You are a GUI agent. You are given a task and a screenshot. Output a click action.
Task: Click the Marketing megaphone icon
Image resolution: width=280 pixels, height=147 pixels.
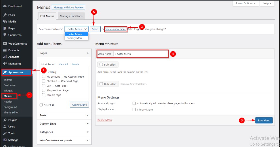point(5,63)
